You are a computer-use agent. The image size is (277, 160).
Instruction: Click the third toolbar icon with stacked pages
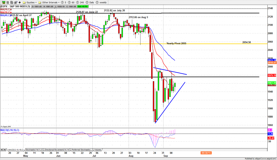click(11, 2)
